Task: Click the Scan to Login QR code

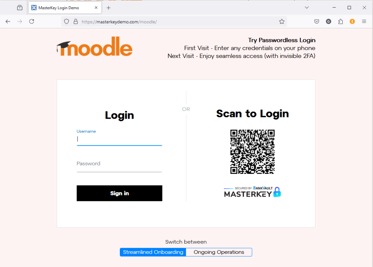Action: click(252, 152)
